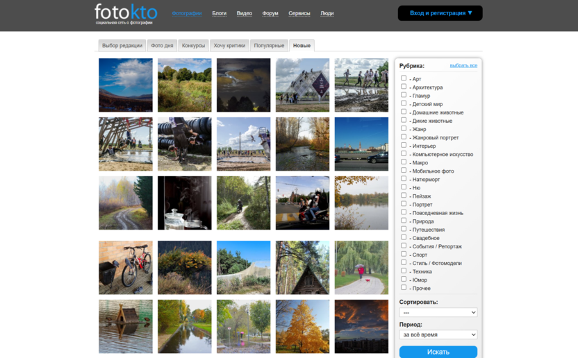Tick the Компьютерное искусство checkbox

pyautogui.click(x=404, y=153)
